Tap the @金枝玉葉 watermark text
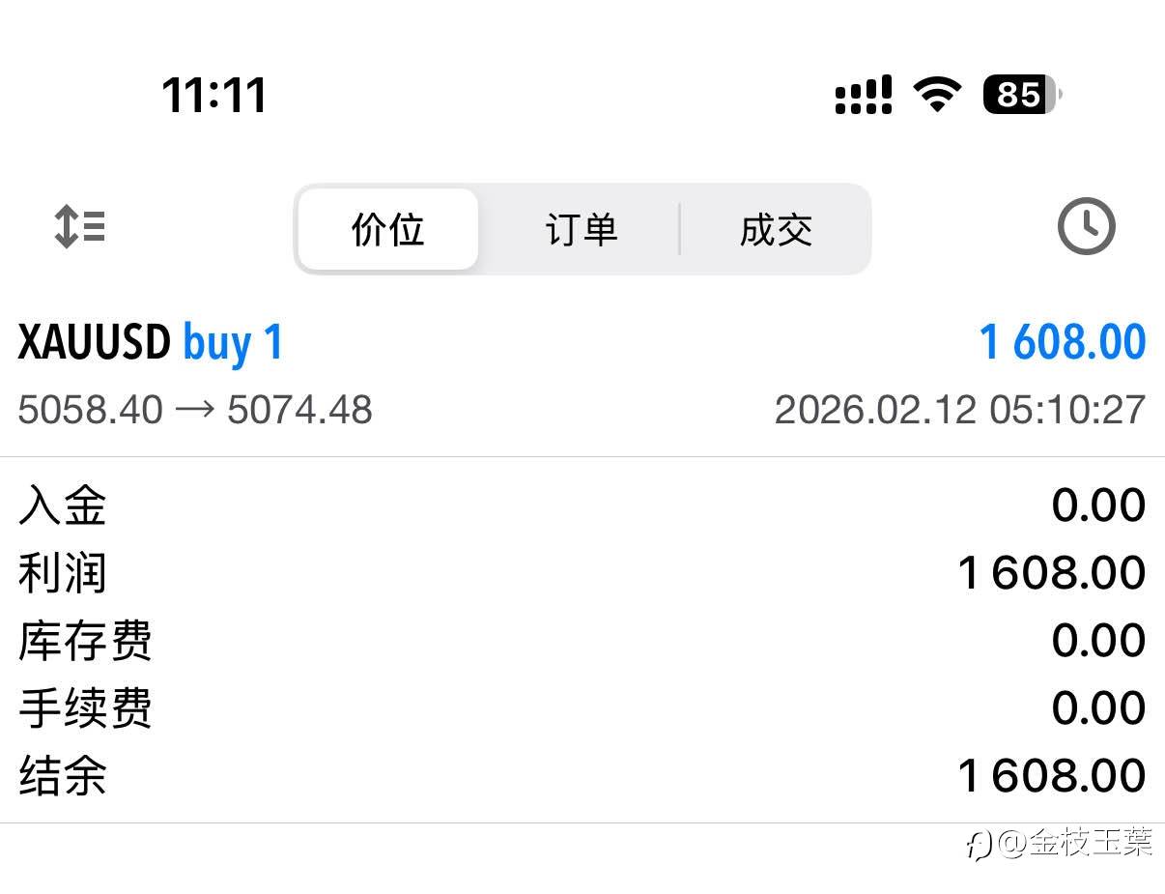This screenshot has height=894, width=1165. click(1076, 844)
